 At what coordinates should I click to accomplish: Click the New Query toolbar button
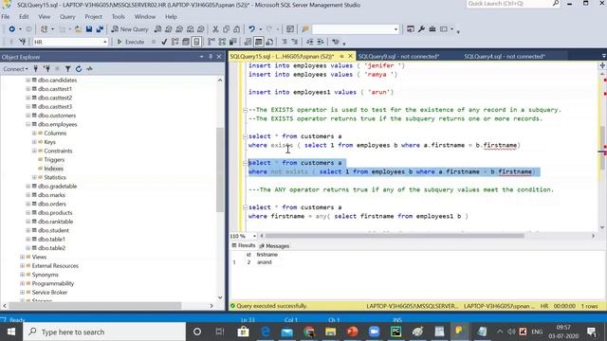click(130, 29)
